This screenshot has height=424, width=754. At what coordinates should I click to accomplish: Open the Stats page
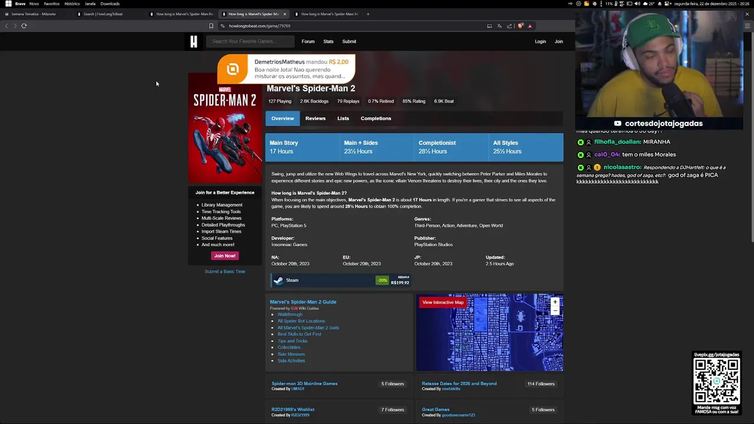(x=329, y=41)
